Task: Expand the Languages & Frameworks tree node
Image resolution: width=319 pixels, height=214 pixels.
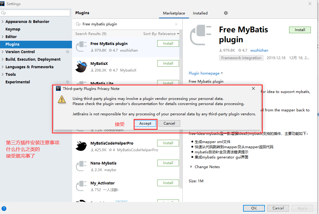Action: tap(3, 67)
